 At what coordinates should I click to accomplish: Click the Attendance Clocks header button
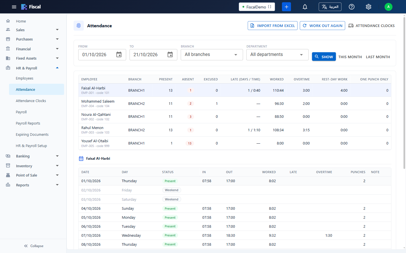tap(372, 26)
